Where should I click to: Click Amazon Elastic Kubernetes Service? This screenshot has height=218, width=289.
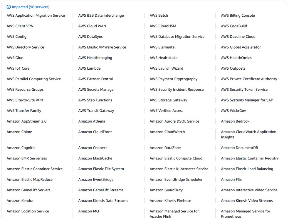click(179, 169)
